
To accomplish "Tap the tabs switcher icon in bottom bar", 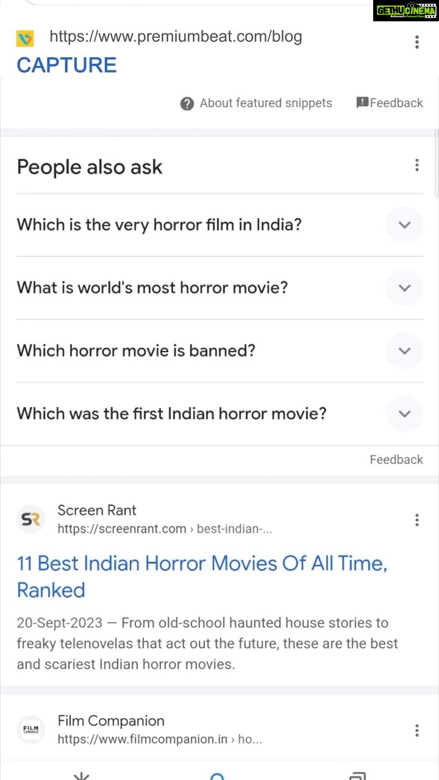I will (x=357, y=776).
